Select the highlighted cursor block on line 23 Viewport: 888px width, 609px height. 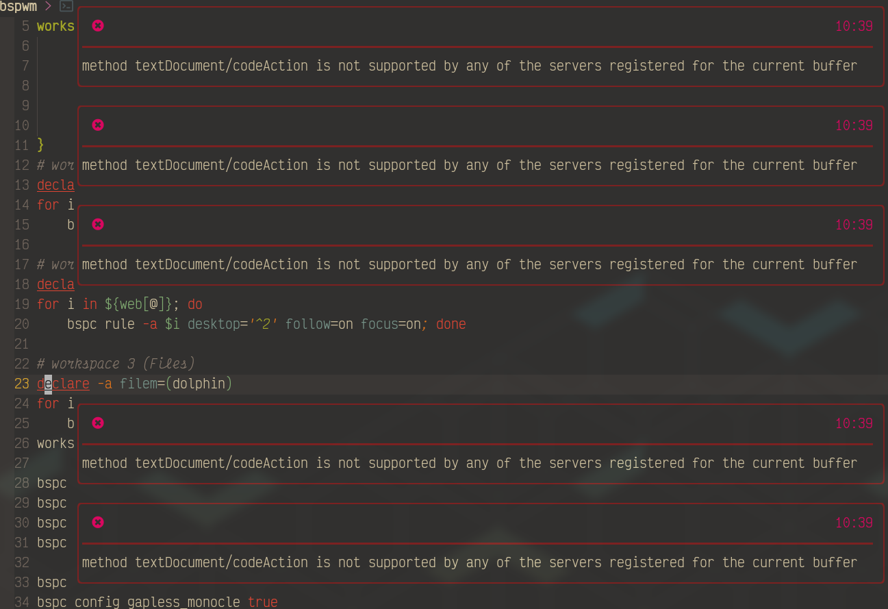pos(47,384)
